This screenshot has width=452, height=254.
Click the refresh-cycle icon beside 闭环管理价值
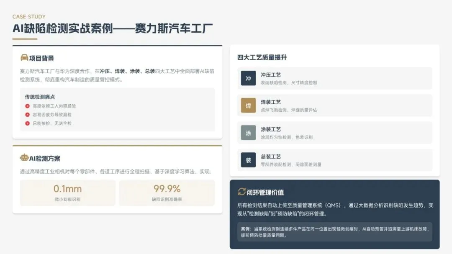pos(241,192)
